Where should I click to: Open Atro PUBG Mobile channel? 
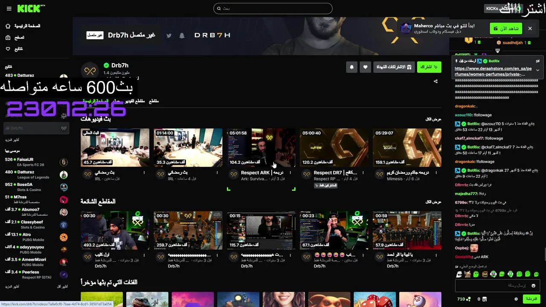36,237
